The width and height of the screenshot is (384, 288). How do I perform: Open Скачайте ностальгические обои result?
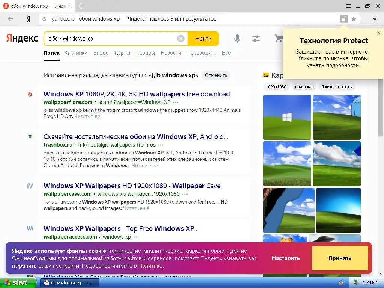click(x=136, y=136)
